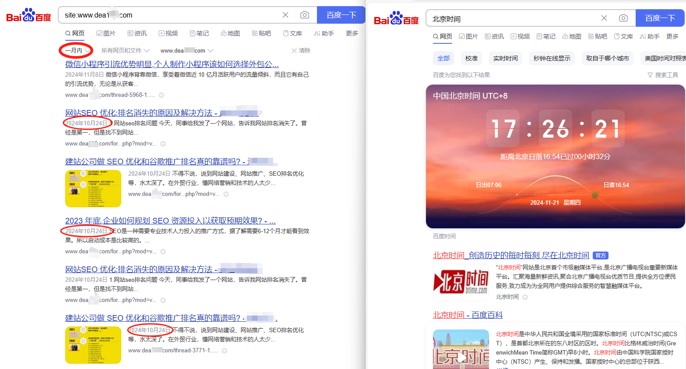Click snapshot icon after 北京时间 source name
This screenshot has height=369, width=686.
point(525,297)
